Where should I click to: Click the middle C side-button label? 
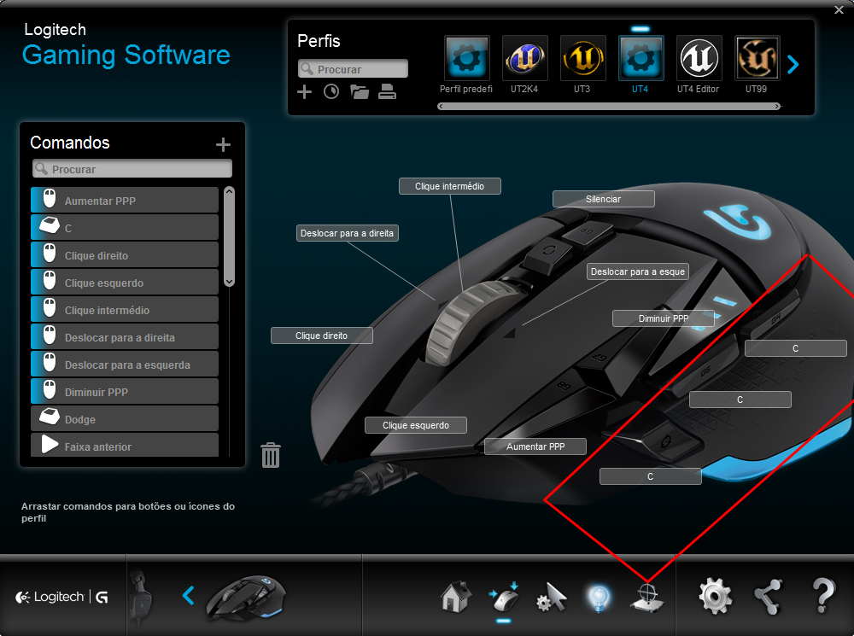740,400
